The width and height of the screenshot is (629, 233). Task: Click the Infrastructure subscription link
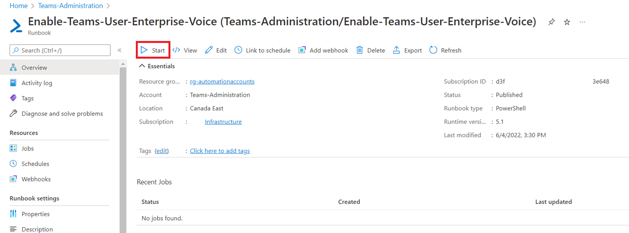[x=223, y=122]
